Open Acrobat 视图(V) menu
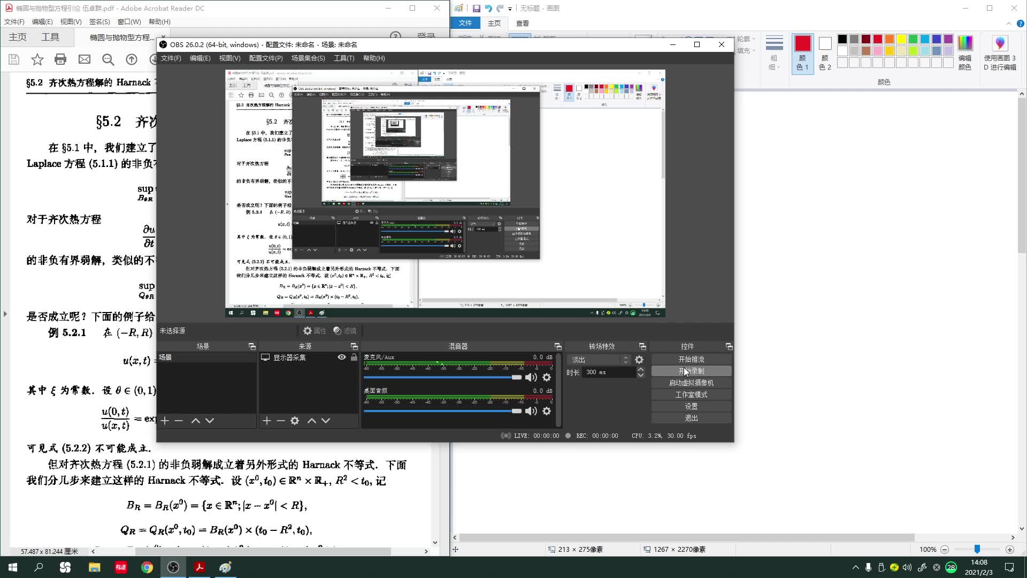Image resolution: width=1027 pixels, height=578 pixels. click(x=71, y=22)
